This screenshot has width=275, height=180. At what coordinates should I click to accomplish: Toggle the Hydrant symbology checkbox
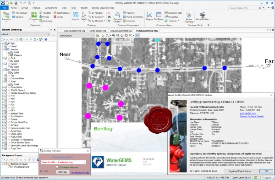pyautogui.click(x=6, y=64)
